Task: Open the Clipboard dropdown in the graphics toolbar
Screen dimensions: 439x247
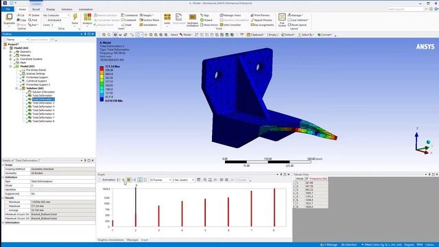Action: (255, 35)
